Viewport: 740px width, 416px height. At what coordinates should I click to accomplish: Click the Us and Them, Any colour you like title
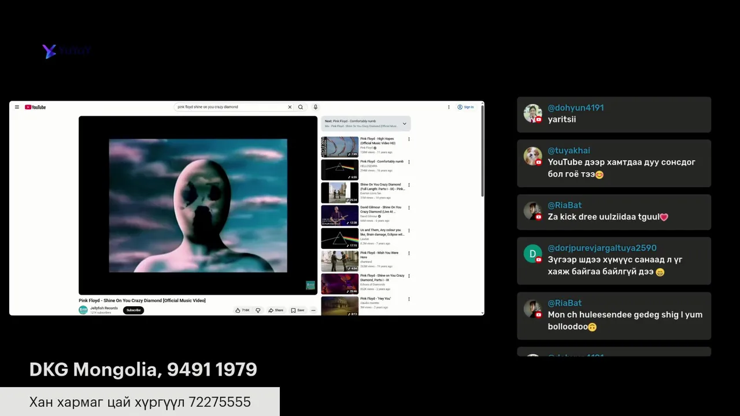382,232
